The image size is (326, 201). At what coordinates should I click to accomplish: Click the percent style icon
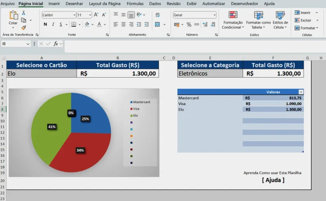pos(189,24)
